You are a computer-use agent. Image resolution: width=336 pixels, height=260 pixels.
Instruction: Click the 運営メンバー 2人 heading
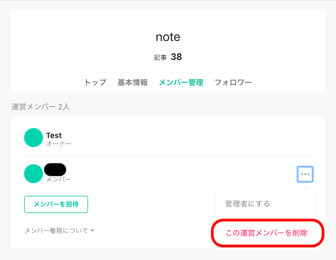click(x=41, y=106)
